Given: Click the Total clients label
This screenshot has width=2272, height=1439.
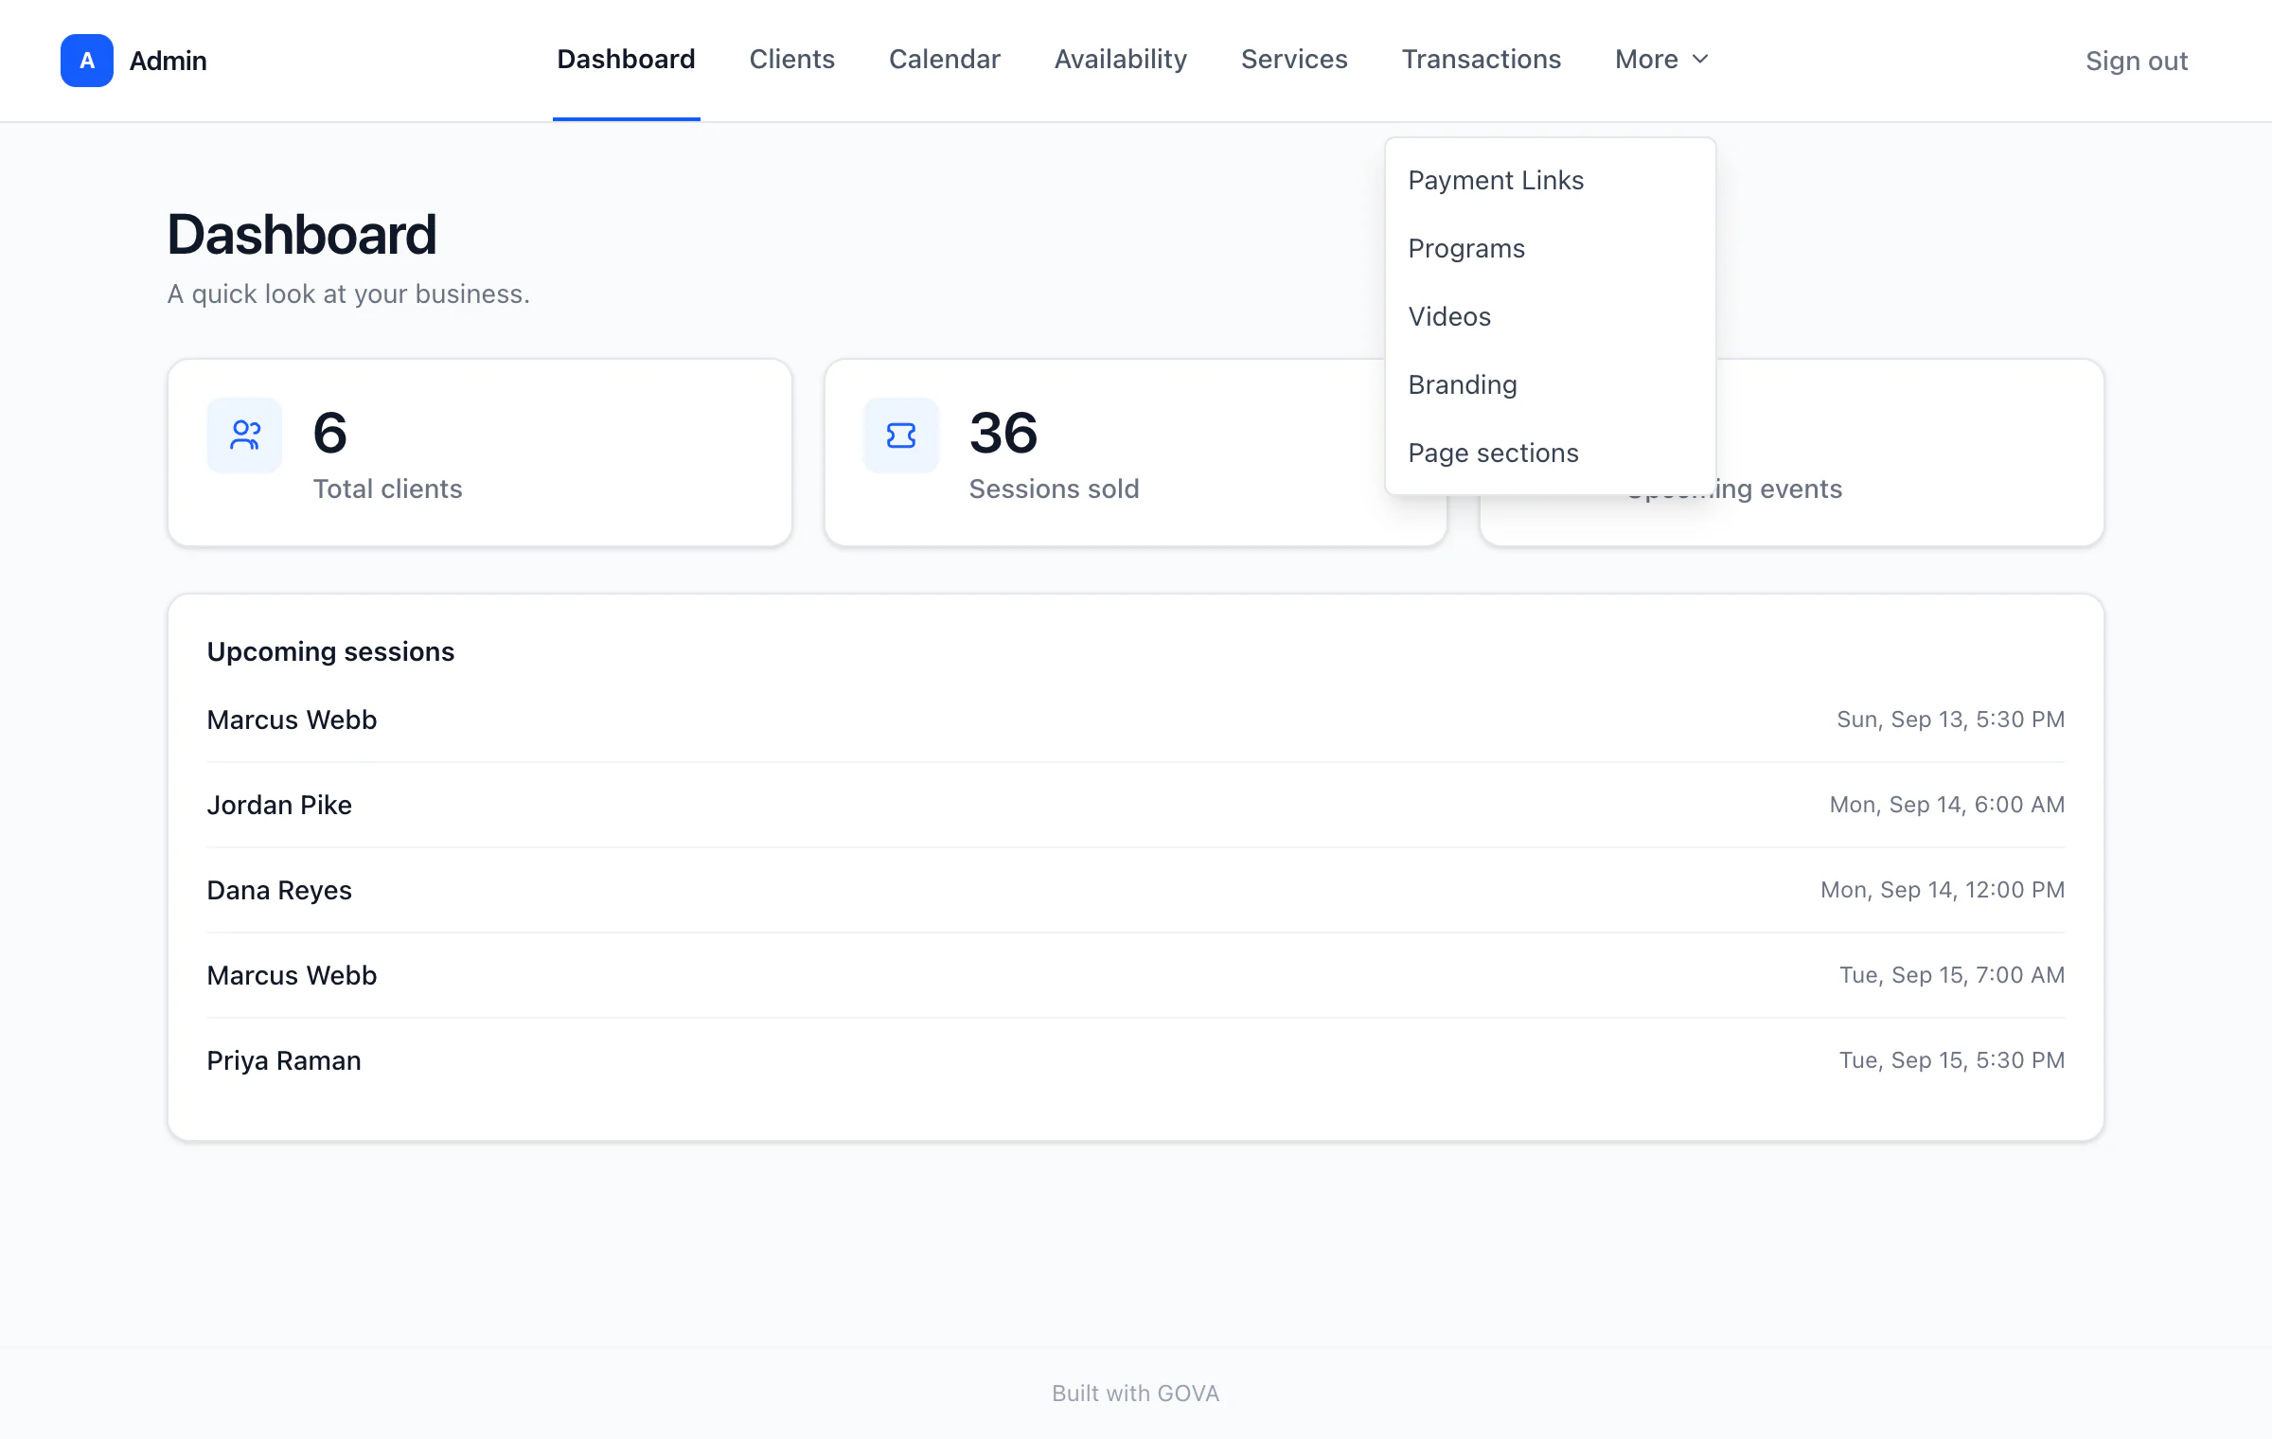Looking at the screenshot, I should point(387,489).
